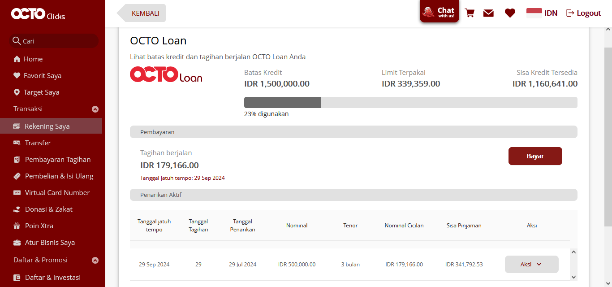
Task: Click the KEMBALI back button
Action: pyautogui.click(x=141, y=13)
